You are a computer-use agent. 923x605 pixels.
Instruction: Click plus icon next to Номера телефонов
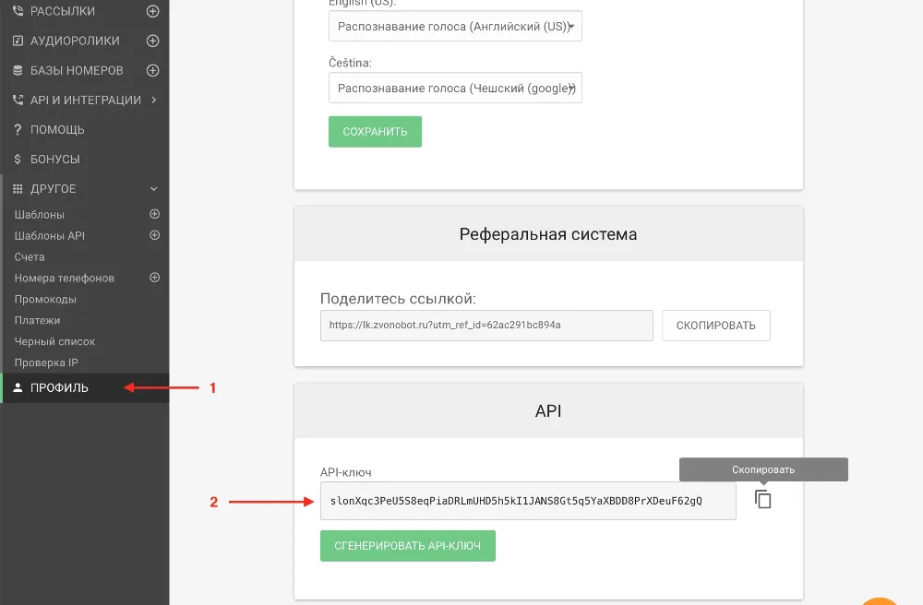pyautogui.click(x=155, y=278)
